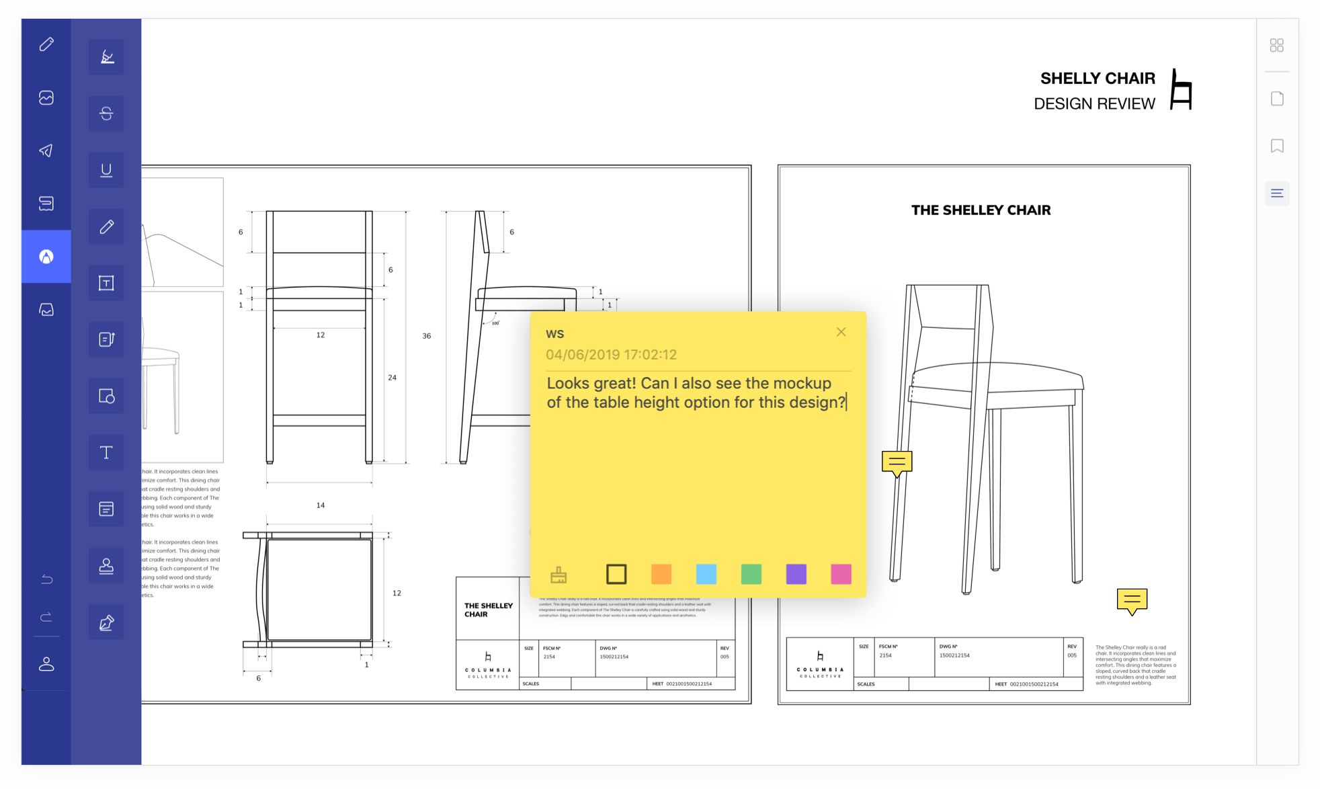Select the pencil drawing tool
Image resolution: width=1320 pixels, height=789 pixels.
coord(106,226)
